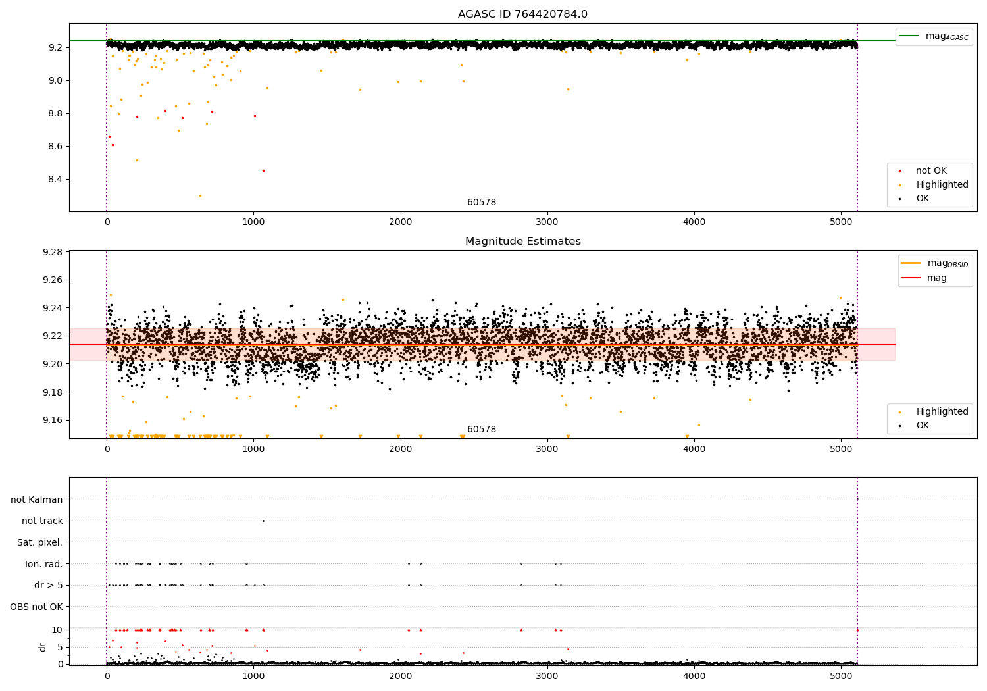Click the '9.24' y-axis tick label

(x=52, y=309)
